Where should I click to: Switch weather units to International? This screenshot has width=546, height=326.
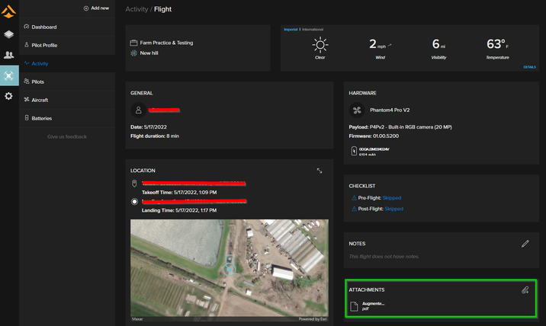pos(313,29)
